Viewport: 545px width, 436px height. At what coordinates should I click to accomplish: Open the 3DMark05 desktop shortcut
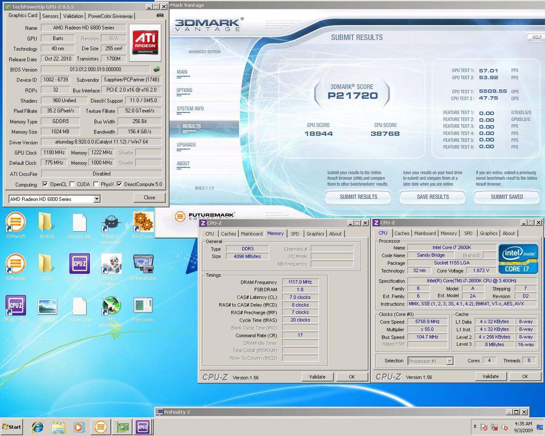(15, 226)
